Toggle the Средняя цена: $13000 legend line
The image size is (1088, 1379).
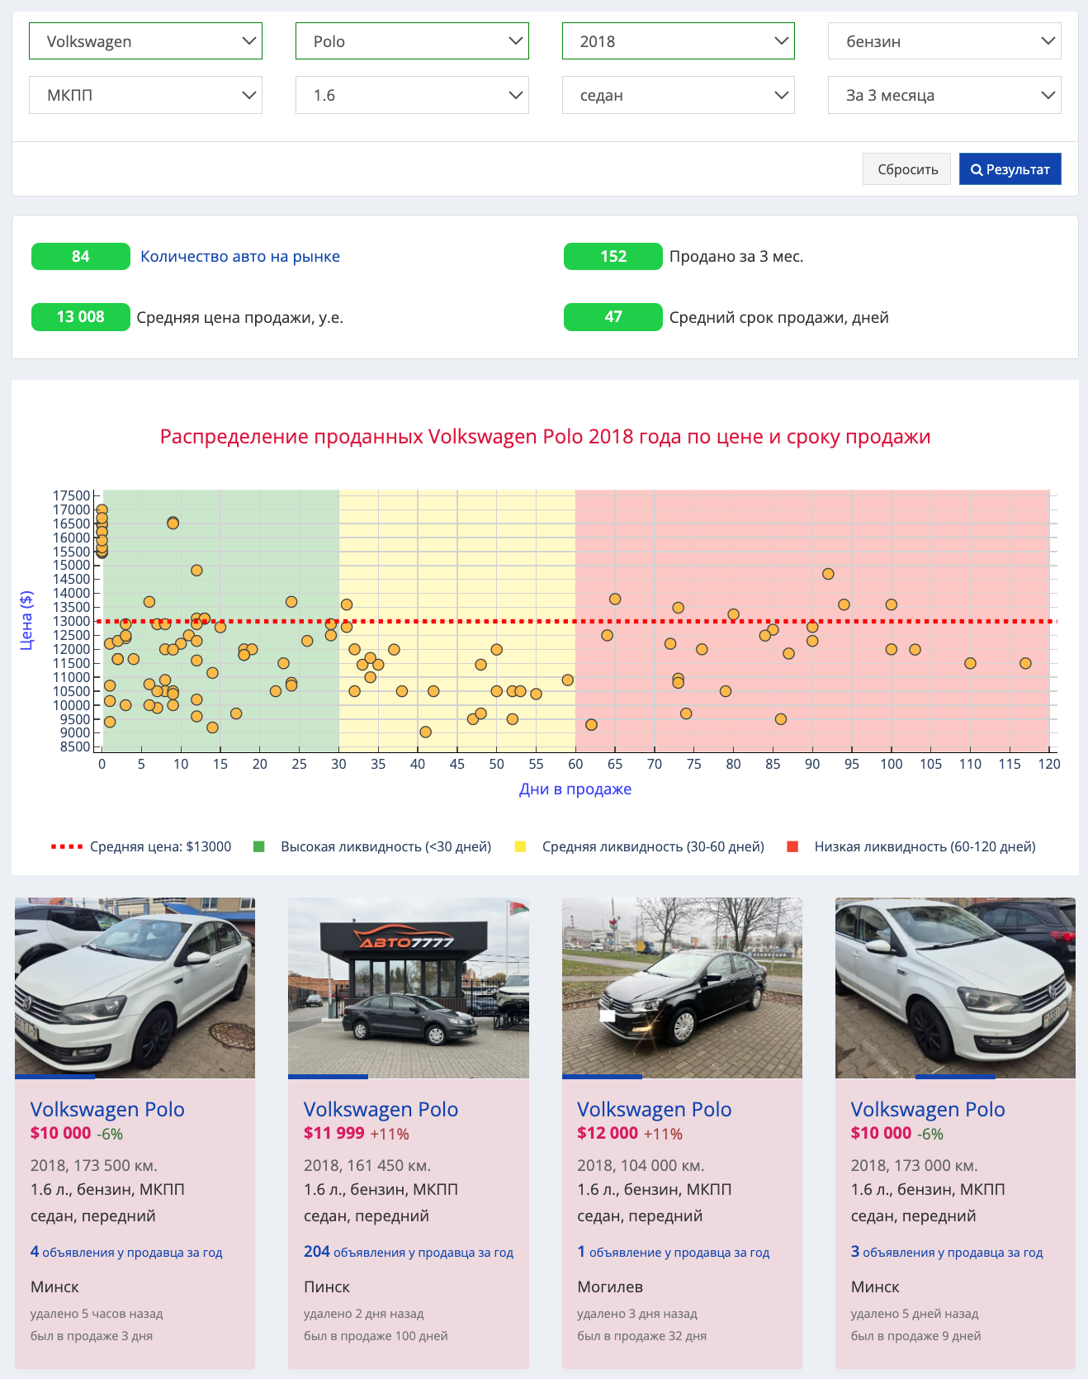click(141, 846)
